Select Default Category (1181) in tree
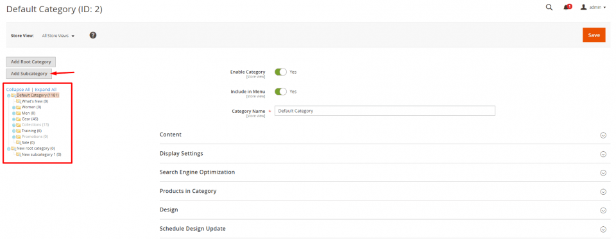 coord(38,95)
